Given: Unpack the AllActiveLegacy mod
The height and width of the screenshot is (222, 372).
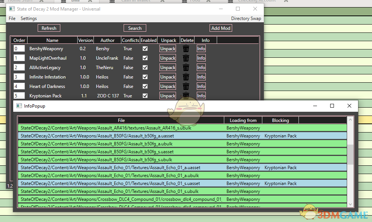Looking at the screenshot, I should (168, 68).
